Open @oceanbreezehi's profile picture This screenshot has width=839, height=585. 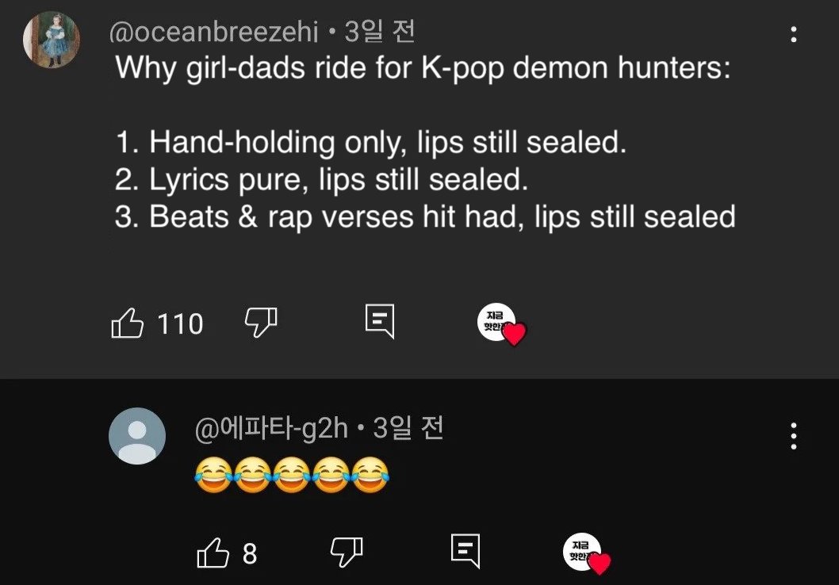coord(52,40)
